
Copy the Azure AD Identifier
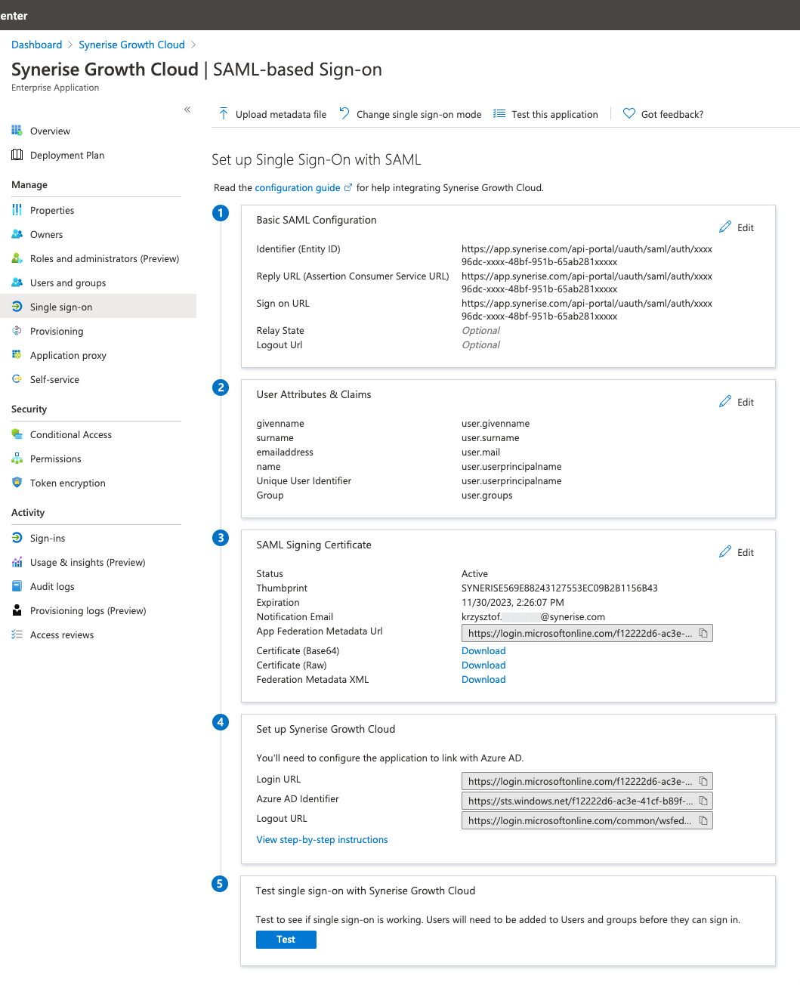[703, 800]
